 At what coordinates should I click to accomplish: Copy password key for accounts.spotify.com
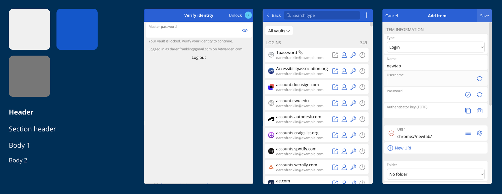353,151
